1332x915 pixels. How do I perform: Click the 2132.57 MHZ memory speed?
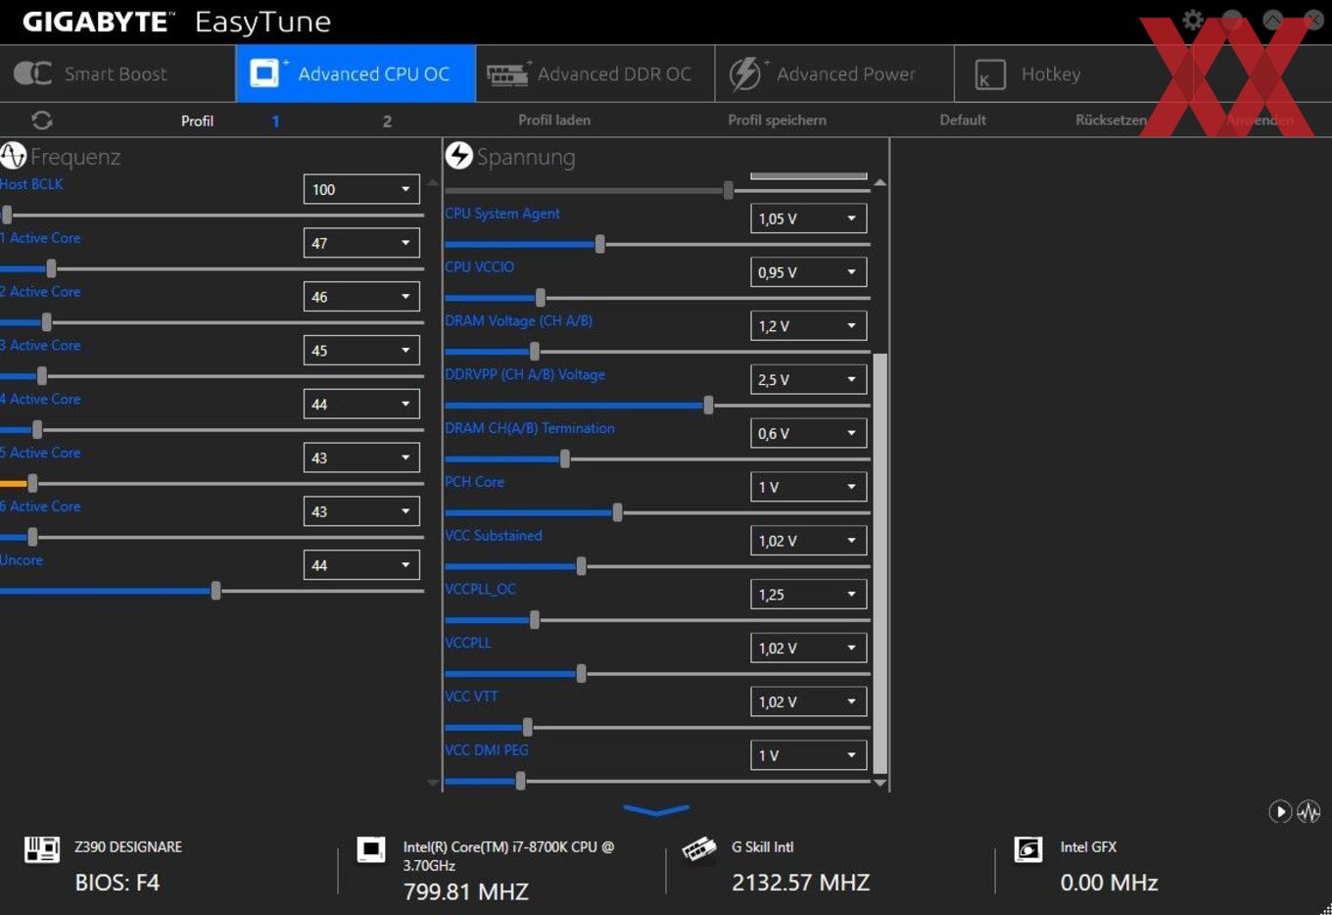tap(800, 883)
